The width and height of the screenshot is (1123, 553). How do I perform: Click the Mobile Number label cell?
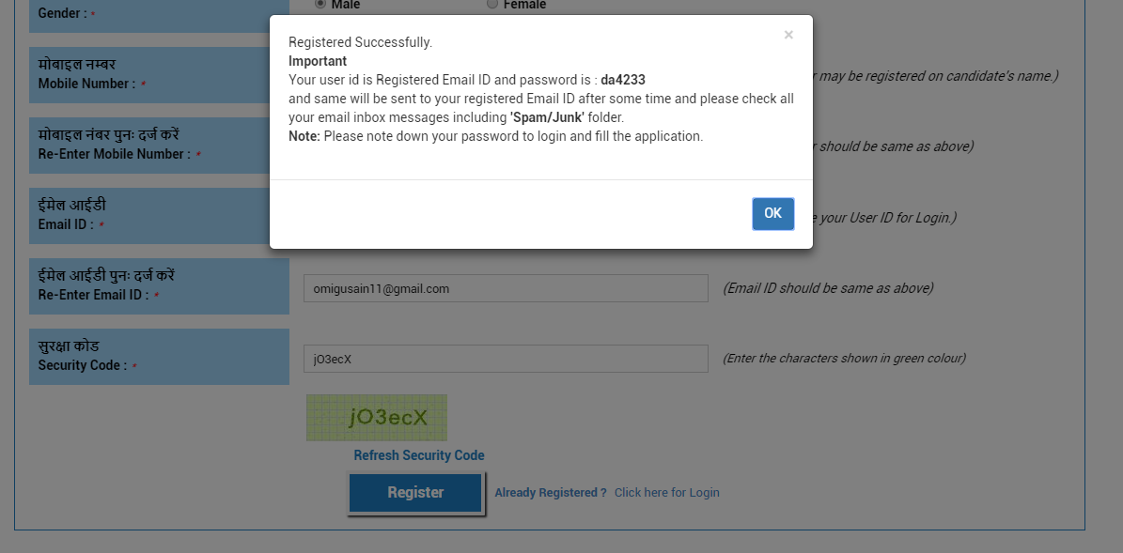[x=158, y=75]
